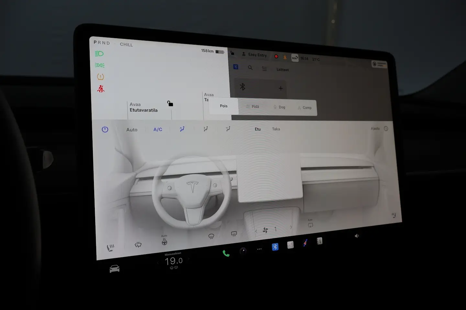Tap the orange software download icon
The image size is (466, 310).
point(285,57)
